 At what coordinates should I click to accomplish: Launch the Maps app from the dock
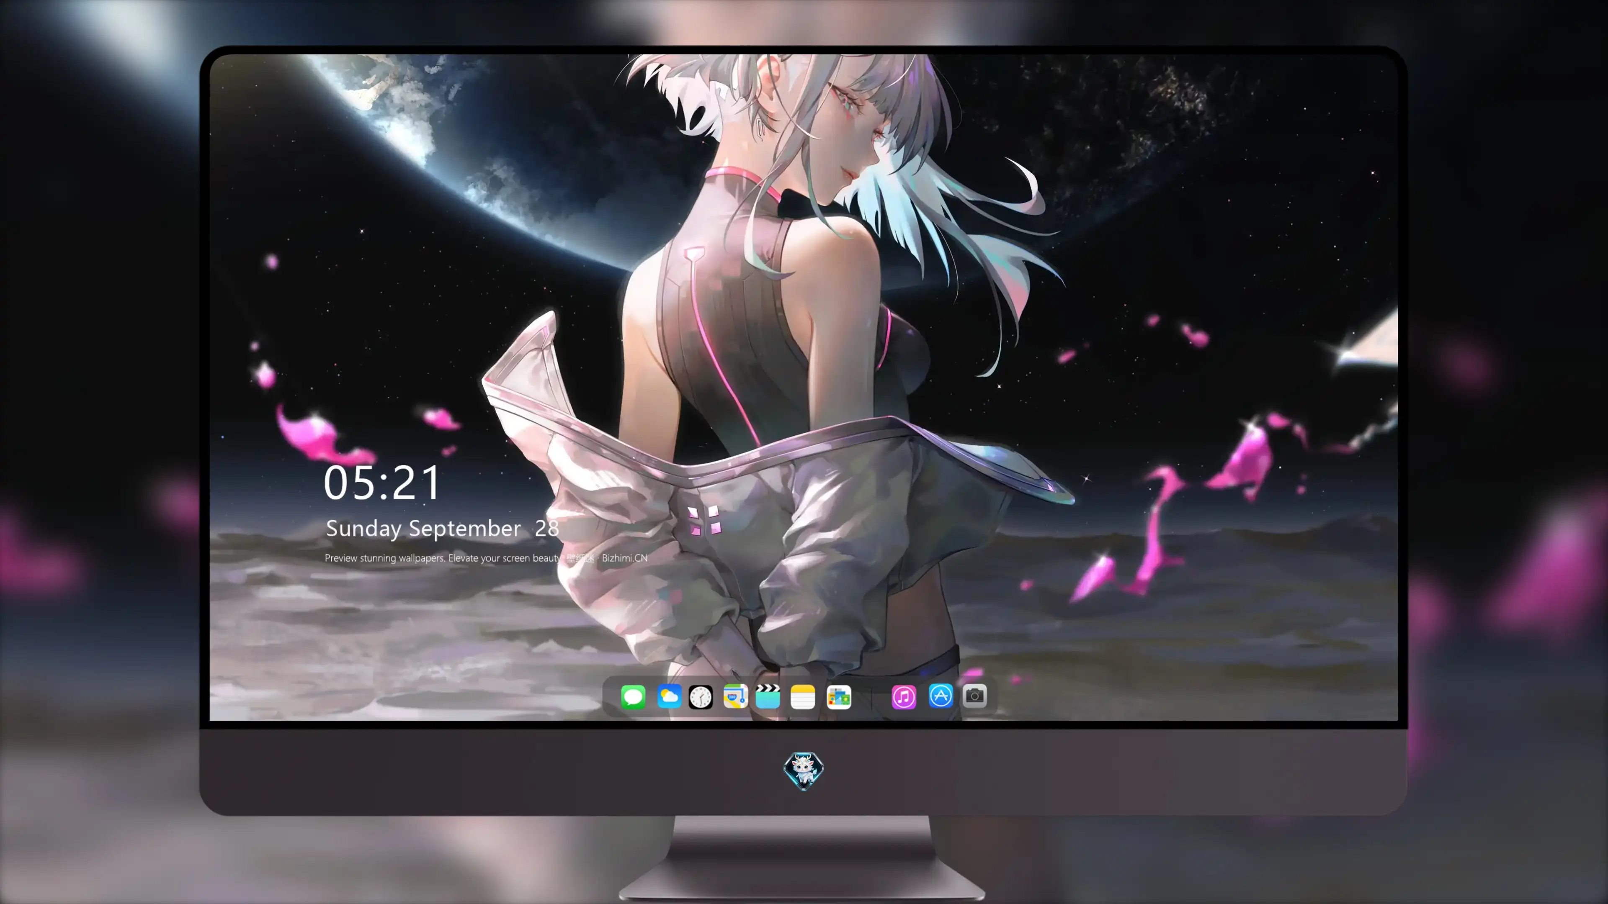(735, 696)
